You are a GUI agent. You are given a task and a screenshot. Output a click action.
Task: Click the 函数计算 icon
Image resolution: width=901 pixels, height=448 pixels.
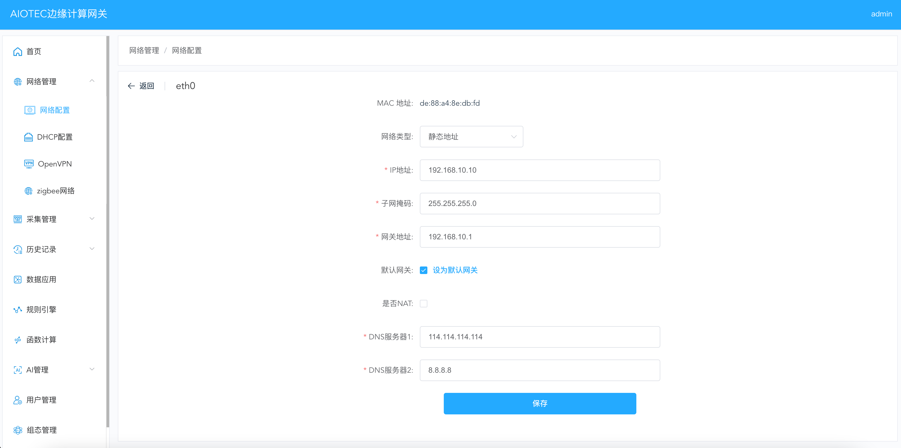(x=17, y=340)
